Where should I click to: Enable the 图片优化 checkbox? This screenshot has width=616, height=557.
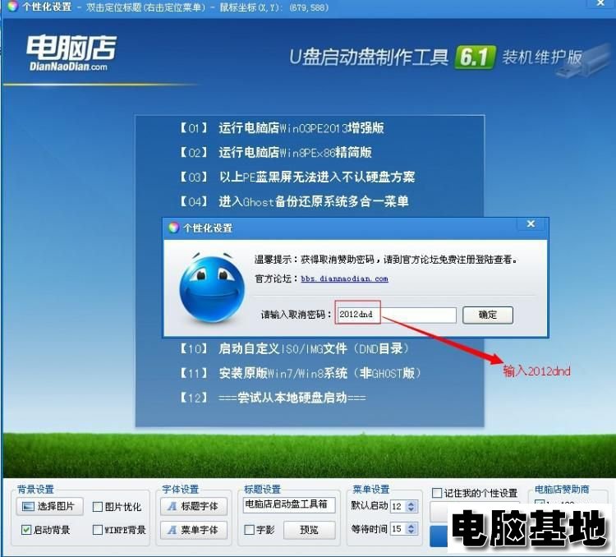(x=98, y=507)
